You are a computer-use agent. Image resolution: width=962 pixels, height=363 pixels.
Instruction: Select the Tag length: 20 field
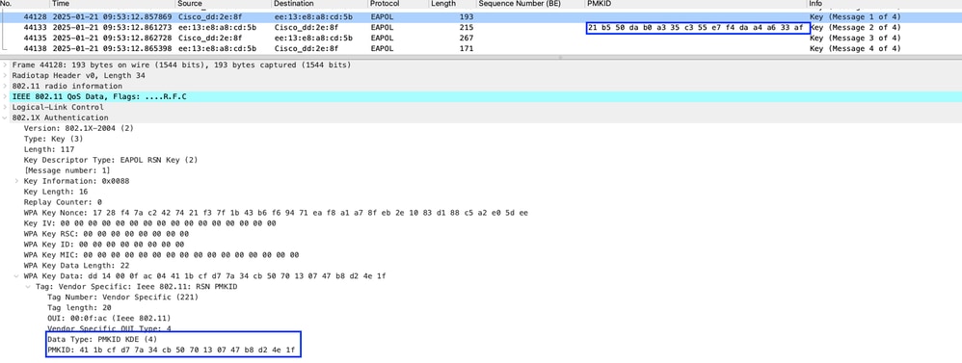point(79,308)
